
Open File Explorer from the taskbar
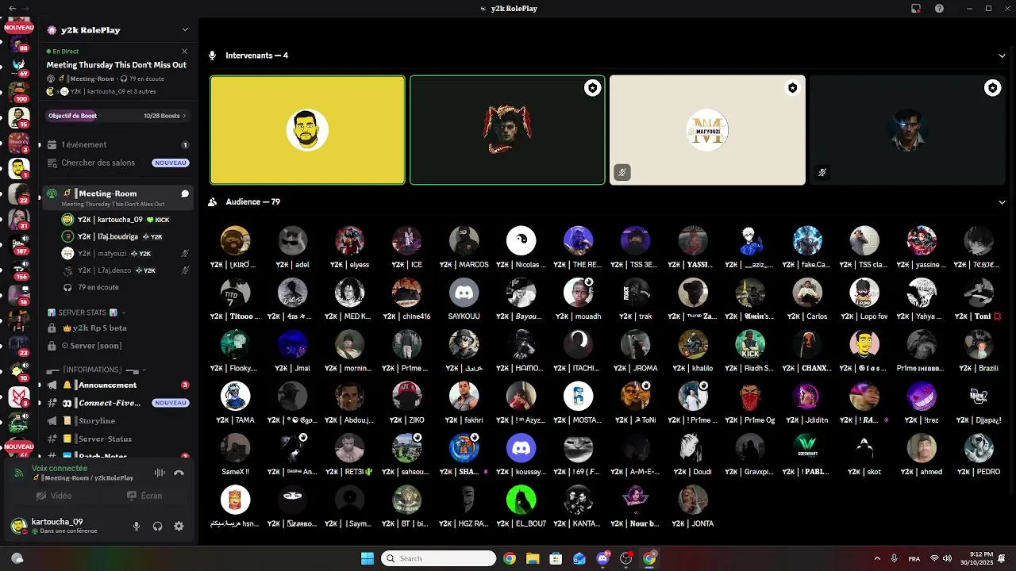tap(533, 558)
